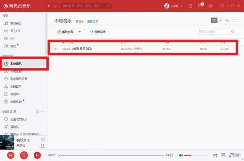
Task: Pause playback
Action: coord(24,155)
